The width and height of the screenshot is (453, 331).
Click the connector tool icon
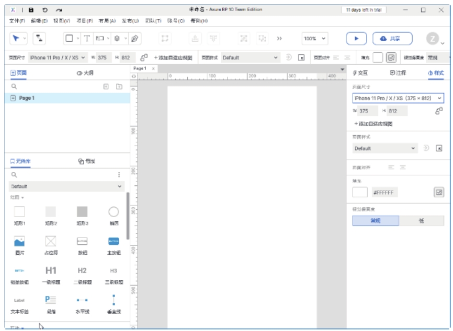(40, 38)
